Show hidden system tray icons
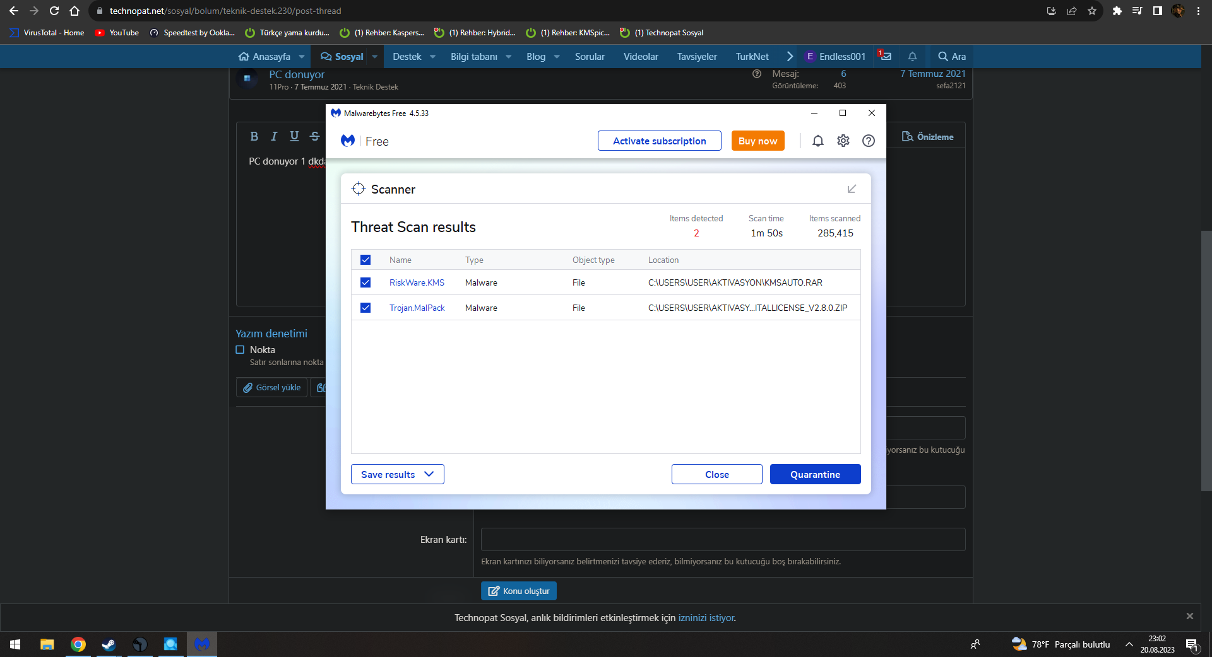Viewport: 1212px width, 657px height. [1129, 644]
